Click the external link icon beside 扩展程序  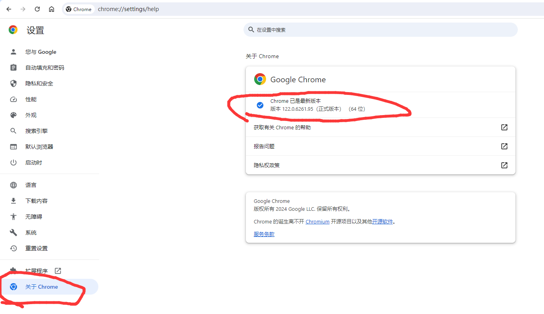pos(58,271)
